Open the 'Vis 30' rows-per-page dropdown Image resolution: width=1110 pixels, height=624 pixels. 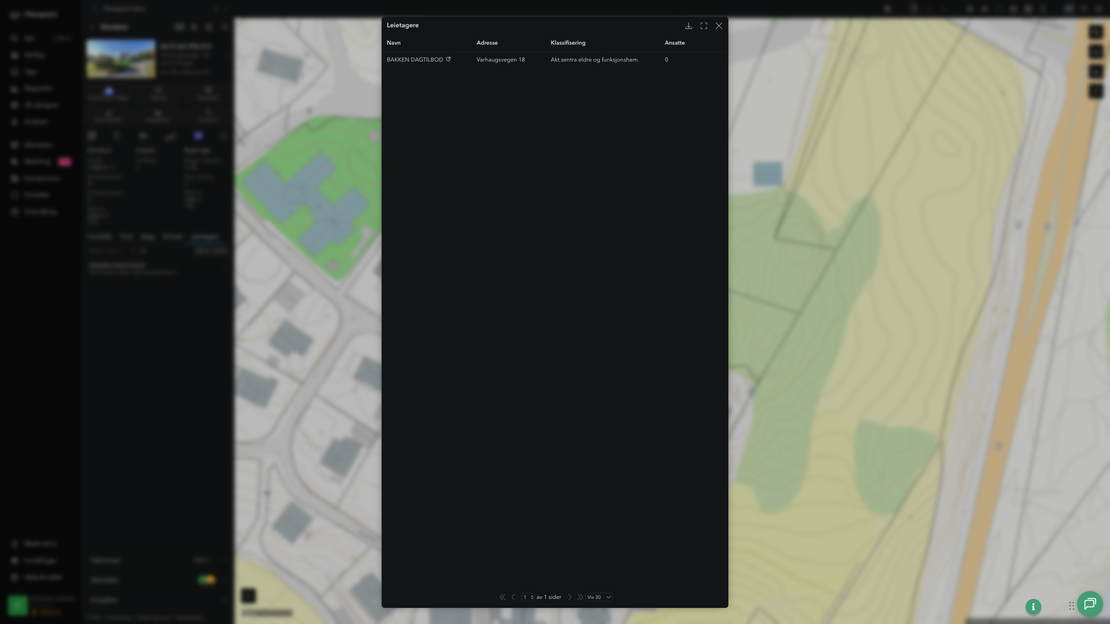pos(599,597)
